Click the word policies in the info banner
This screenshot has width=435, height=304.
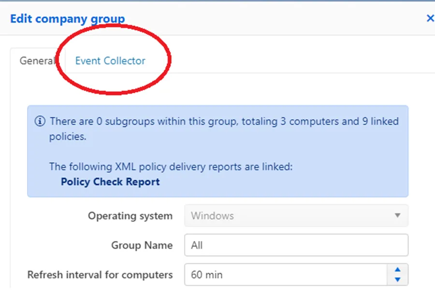pyautogui.click(x=68, y=137)
